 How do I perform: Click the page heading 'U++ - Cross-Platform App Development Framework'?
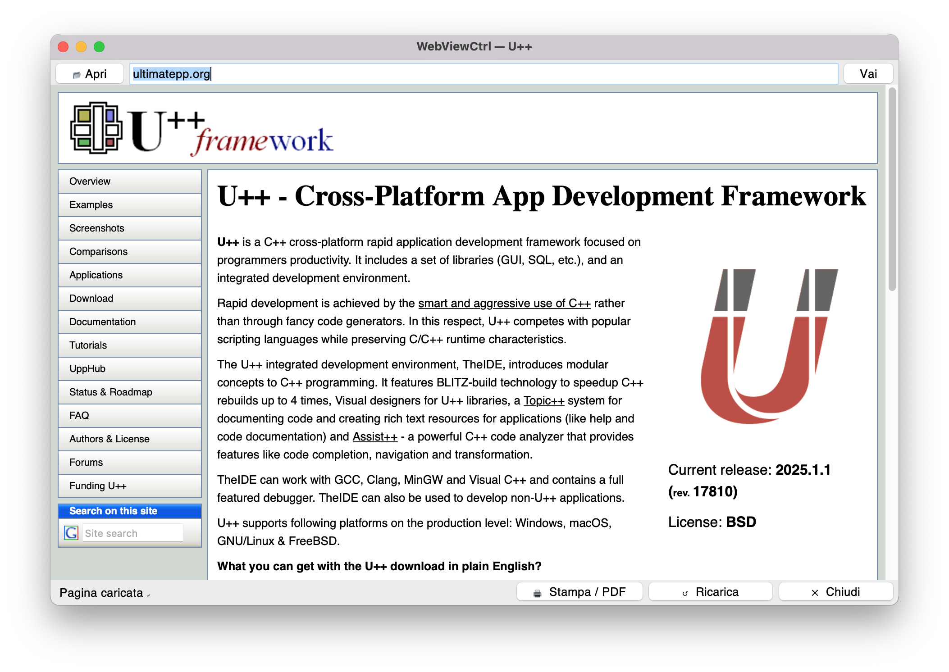541,196
